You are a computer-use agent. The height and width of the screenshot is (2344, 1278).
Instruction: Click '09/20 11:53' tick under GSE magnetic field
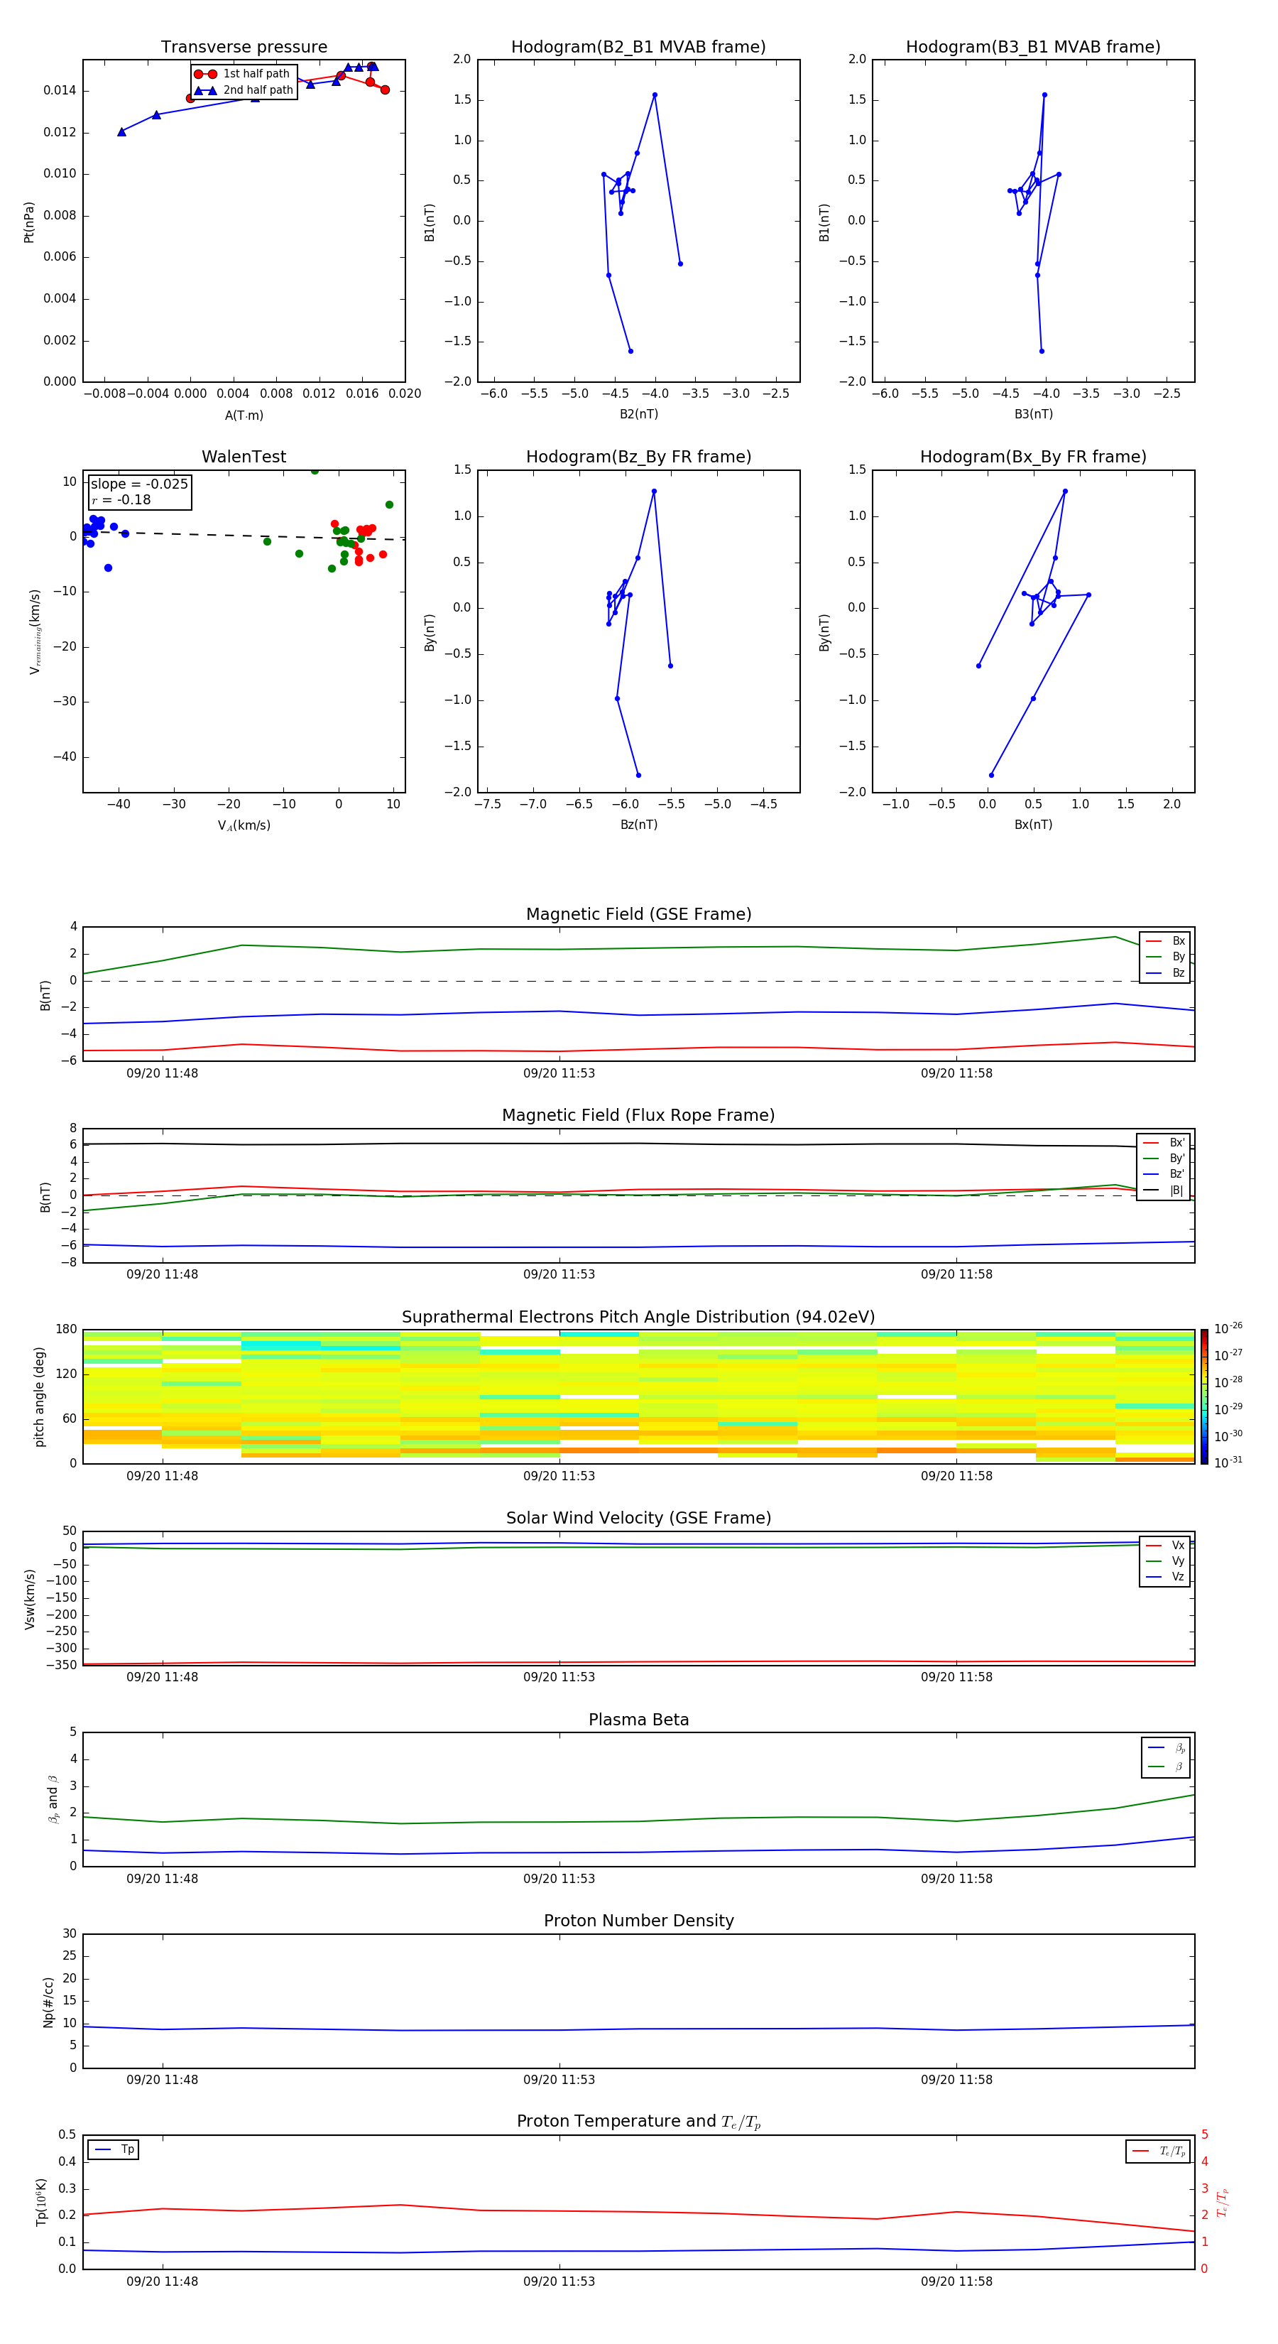pyautogui.click(x=559, y=1074)
